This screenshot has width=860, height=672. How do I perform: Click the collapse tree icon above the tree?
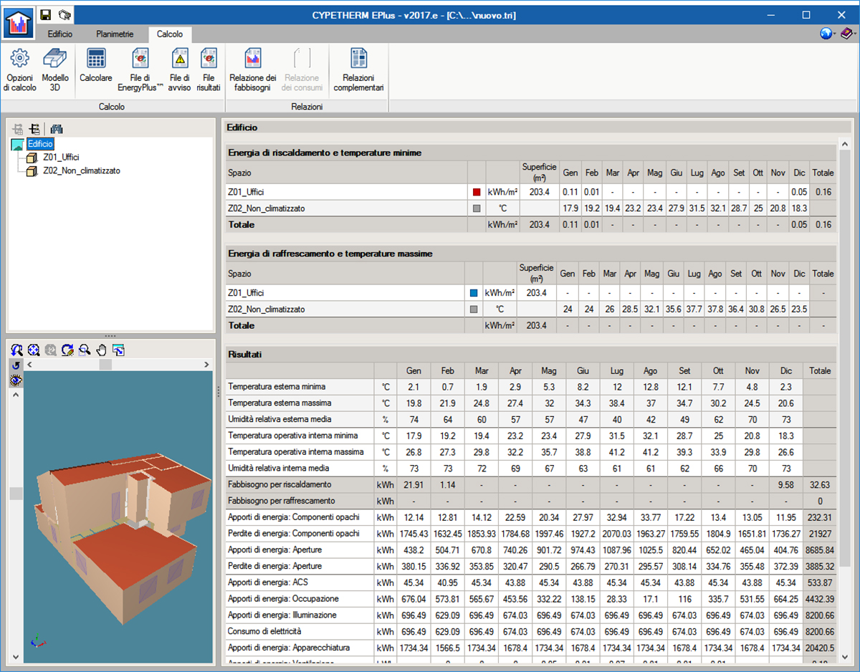[x=34, y=129]
